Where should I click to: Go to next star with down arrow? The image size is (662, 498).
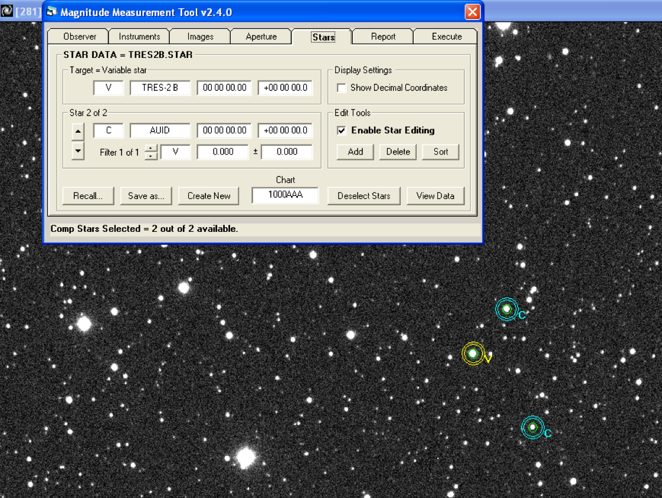click(78, 151)
